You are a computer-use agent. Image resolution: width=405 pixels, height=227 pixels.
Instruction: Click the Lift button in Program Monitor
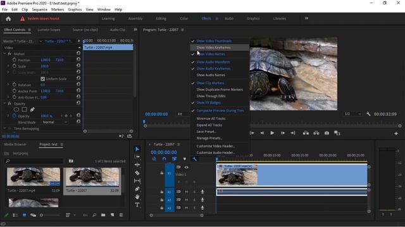click(x=306, y=133)
